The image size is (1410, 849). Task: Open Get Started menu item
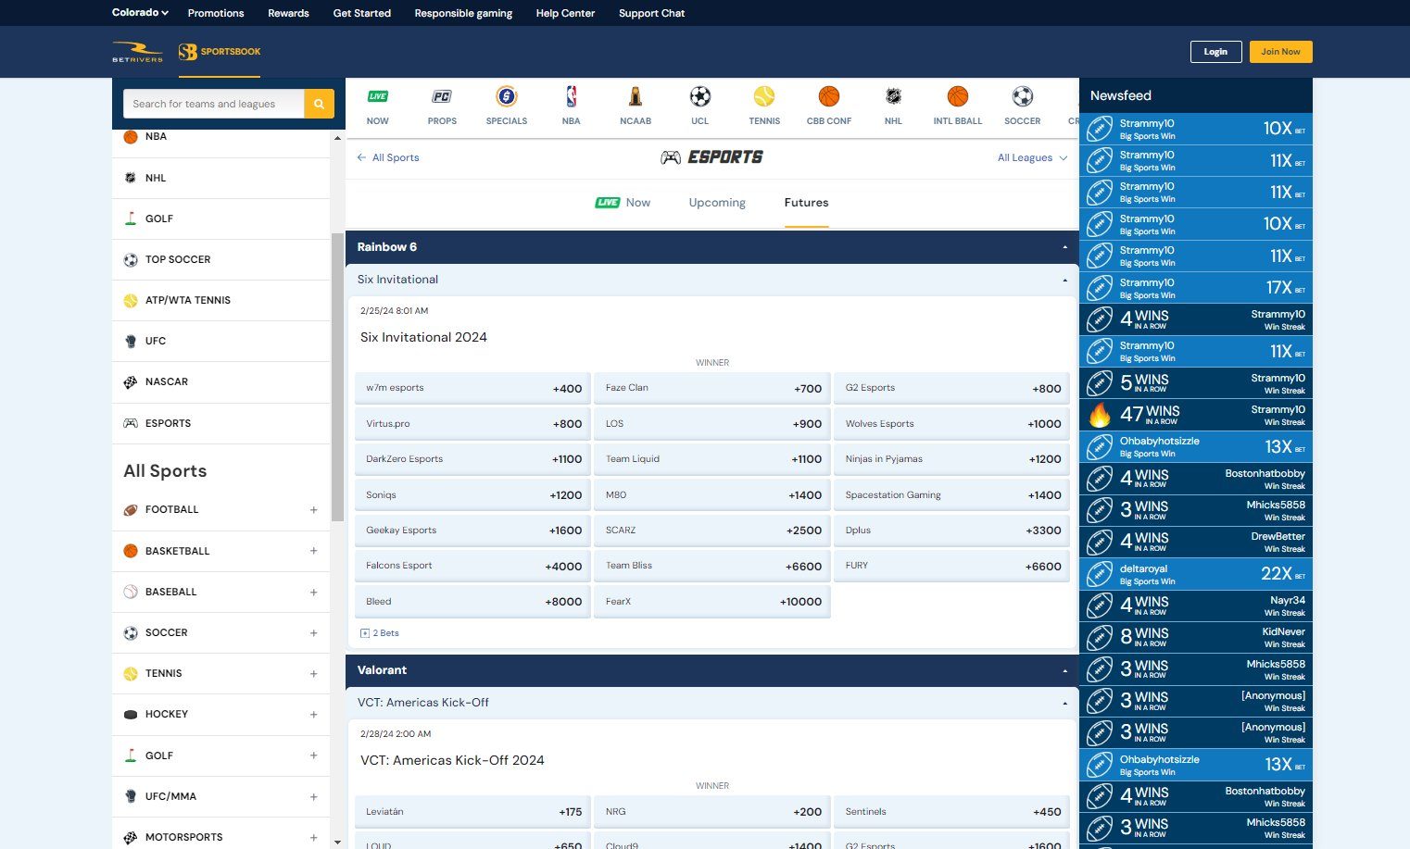[362, 13]
